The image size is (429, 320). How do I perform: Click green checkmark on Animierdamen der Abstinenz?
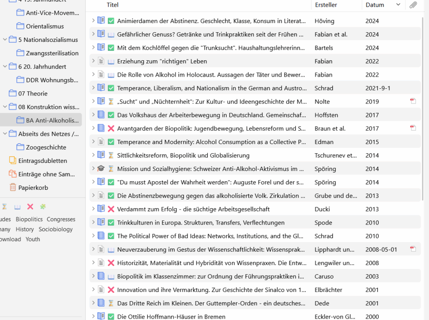point(111,21)
